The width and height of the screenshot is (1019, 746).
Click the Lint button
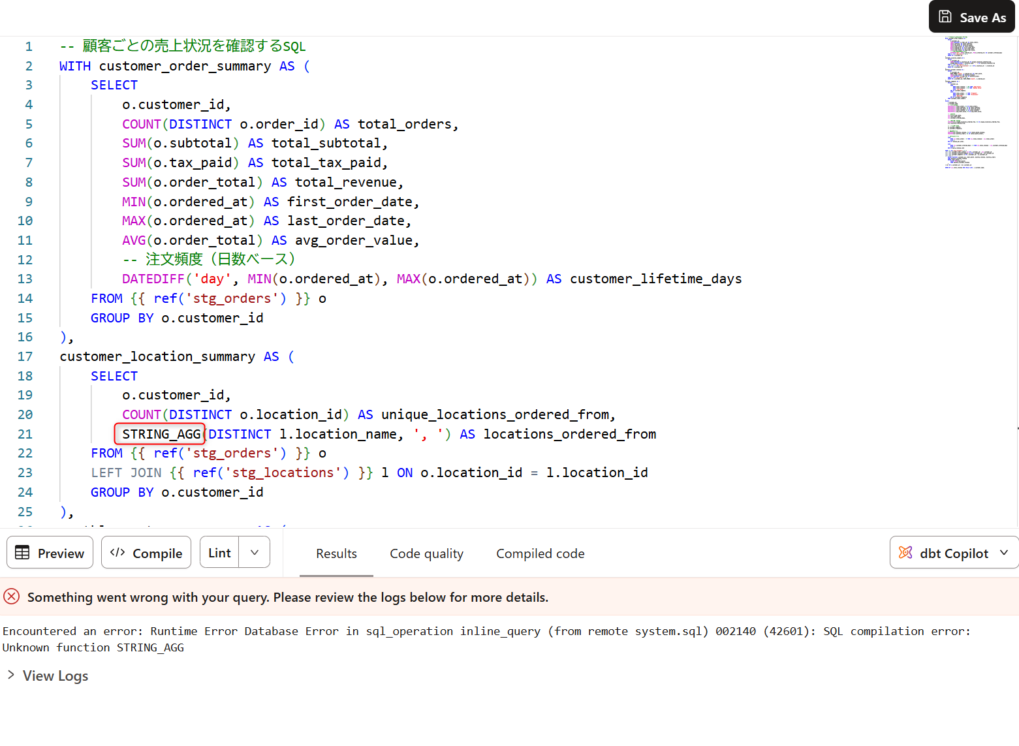pos(219,553)
